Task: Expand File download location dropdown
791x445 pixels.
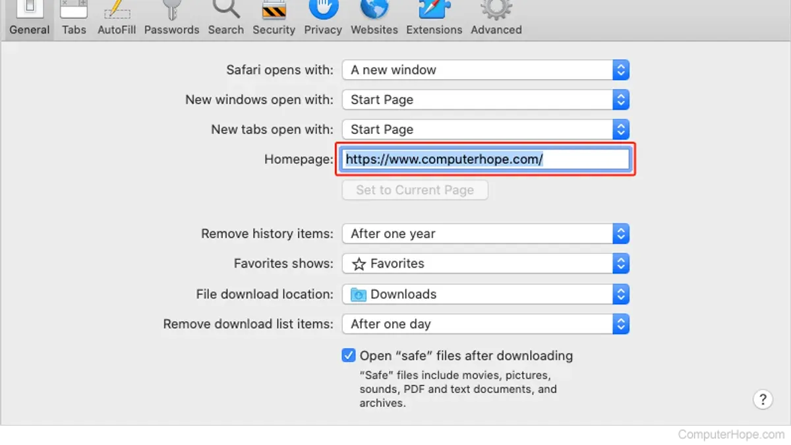Action: click(486, 294)
